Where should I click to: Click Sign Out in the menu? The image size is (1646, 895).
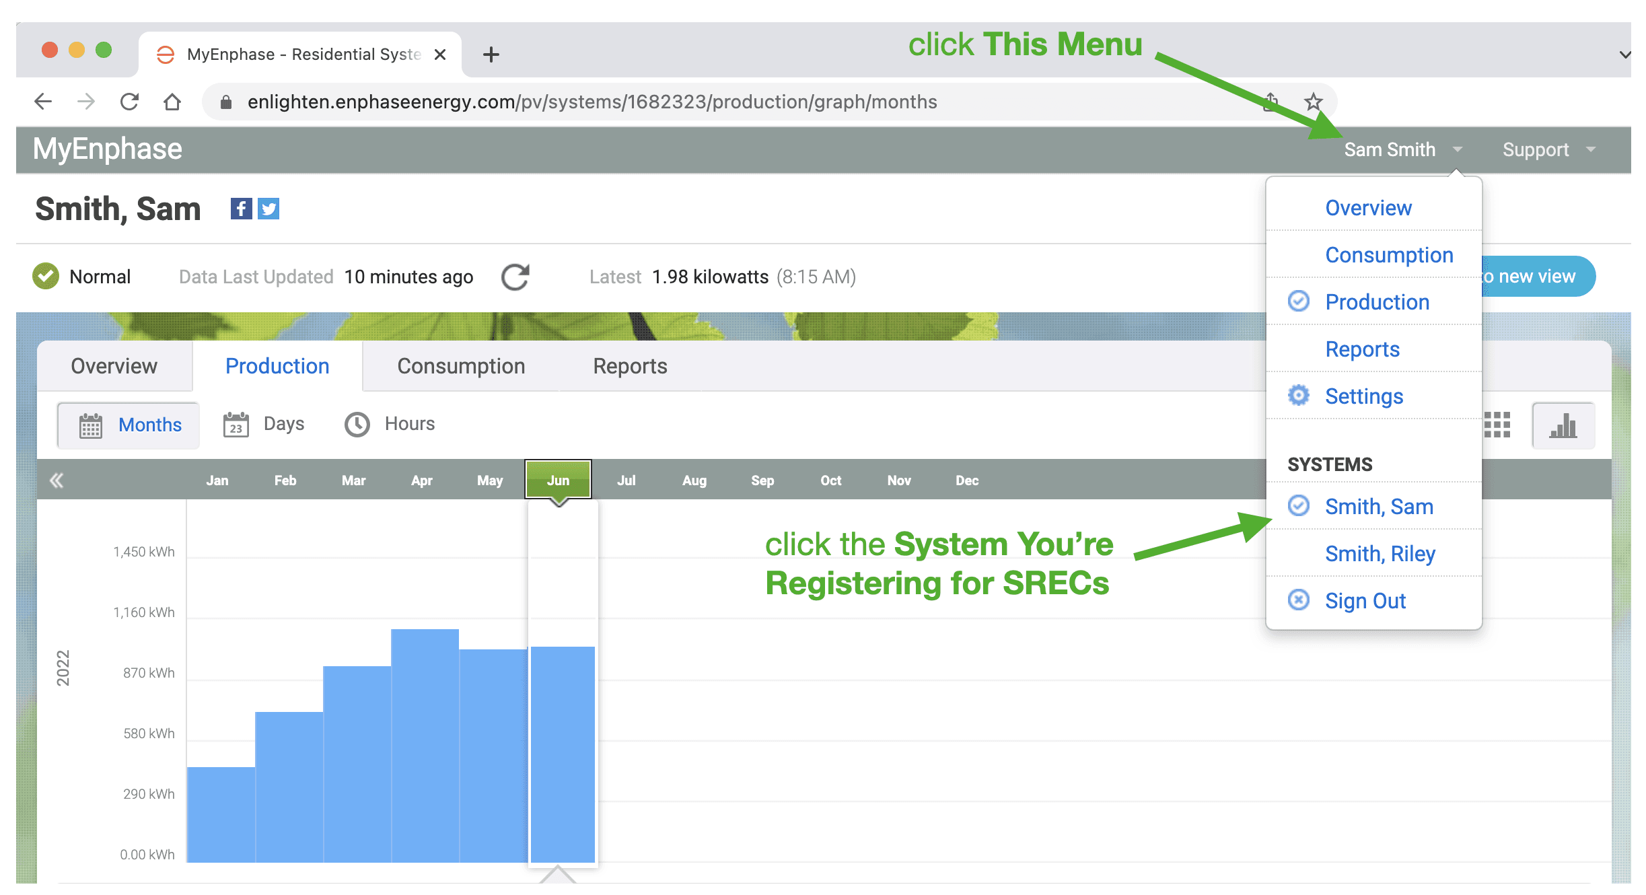tap(1365, 601)
